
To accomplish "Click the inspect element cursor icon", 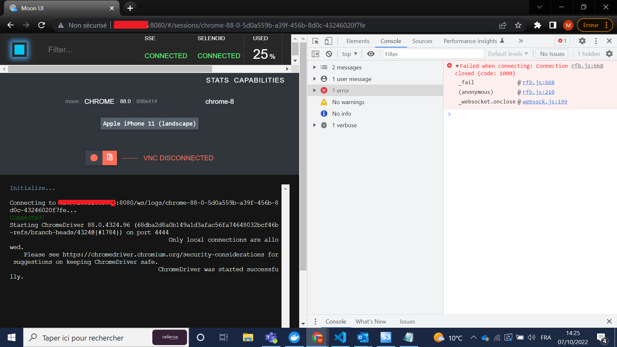I will pos(315,41).
